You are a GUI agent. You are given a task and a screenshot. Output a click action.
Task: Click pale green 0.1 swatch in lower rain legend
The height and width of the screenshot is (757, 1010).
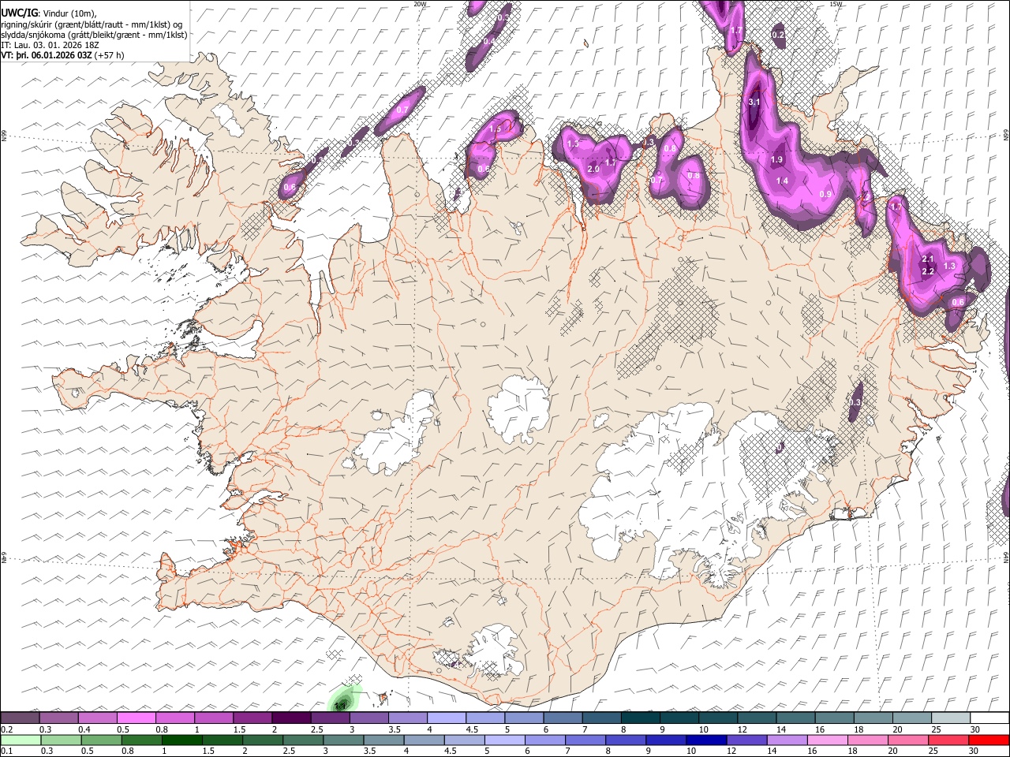pyautogui.click(x=20, y=740)
